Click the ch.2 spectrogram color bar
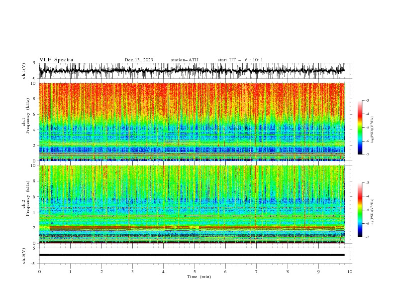Screen dimensions: 394x305 click(360, 210)
